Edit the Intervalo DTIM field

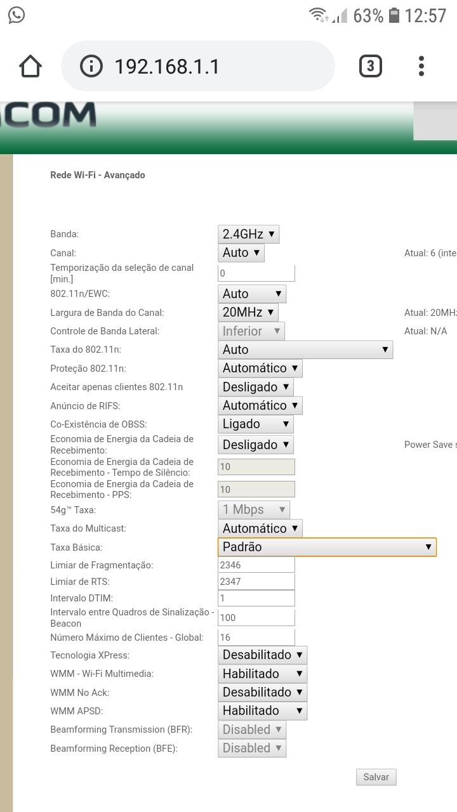[x=256, y=598]
